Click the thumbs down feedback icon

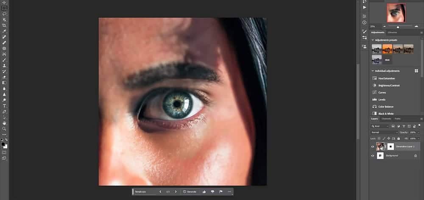pos(212,192)
